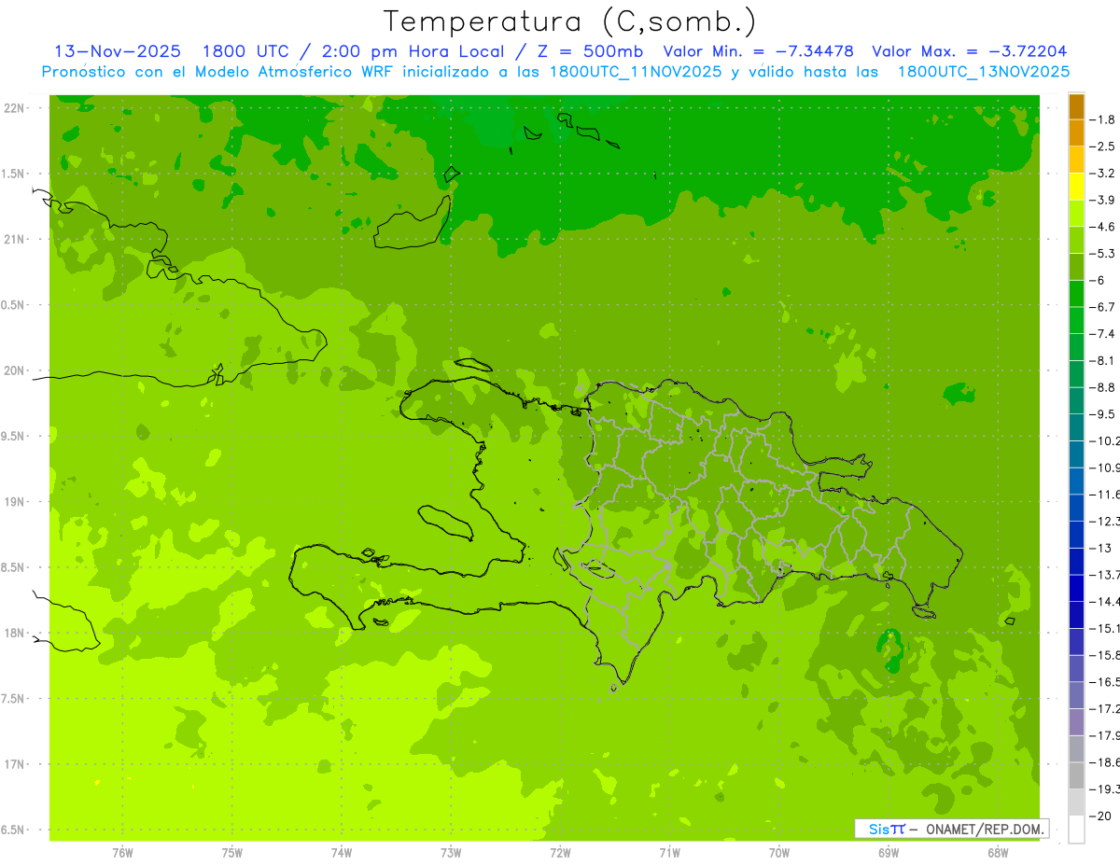The height and width of the screenshot is (865, 1120).
Task: Click the 'SisTT – ONAMET/REP.DOM.' credit label
Action: [951, 829]
